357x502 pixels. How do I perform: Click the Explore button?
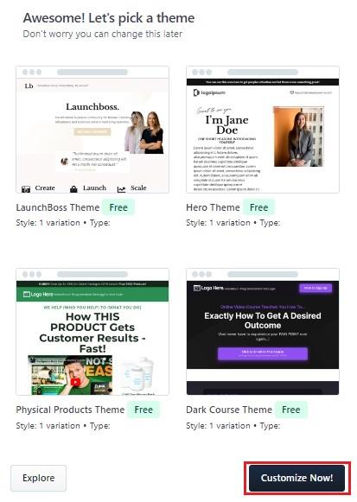coord(38,479)
